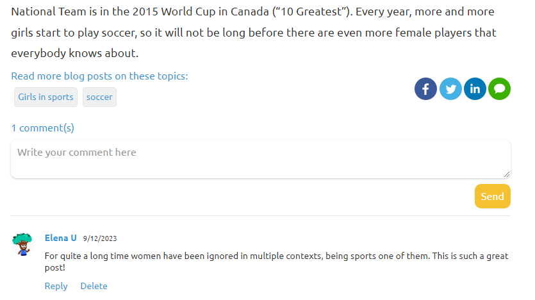Click the green chat bubble share icon
The height and width of the screenshot is (300, 535).
[x=499, y=89]
